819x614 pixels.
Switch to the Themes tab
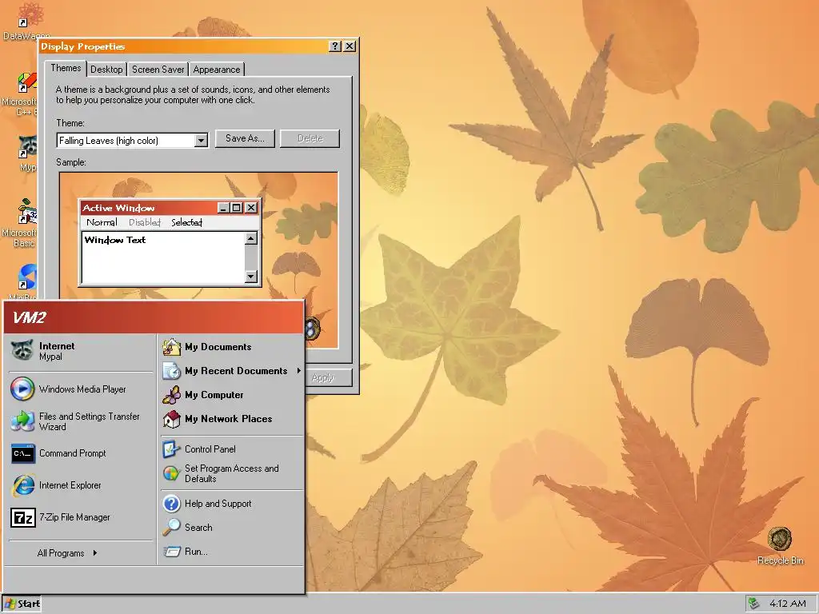click(x=66, y=69)
